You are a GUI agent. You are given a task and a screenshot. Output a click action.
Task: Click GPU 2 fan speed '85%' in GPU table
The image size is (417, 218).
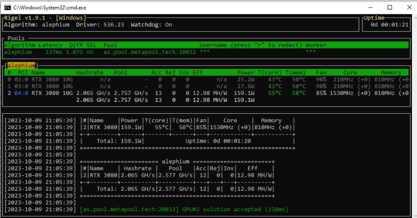(321, 93)
